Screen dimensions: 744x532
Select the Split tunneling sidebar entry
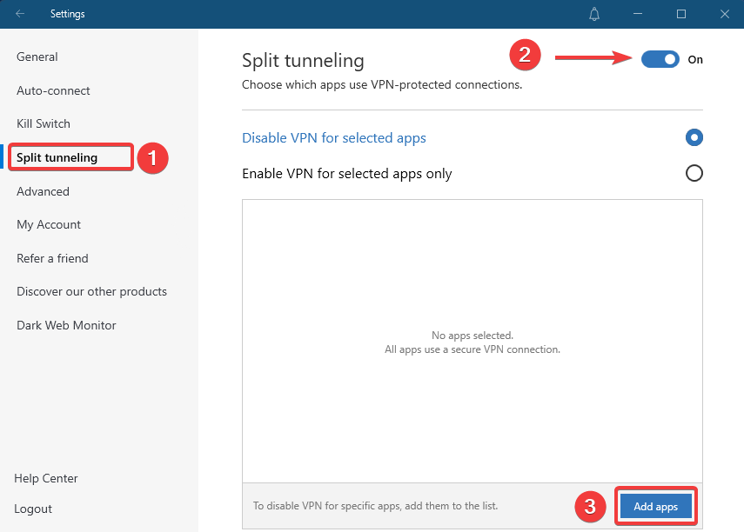[57, 157]
